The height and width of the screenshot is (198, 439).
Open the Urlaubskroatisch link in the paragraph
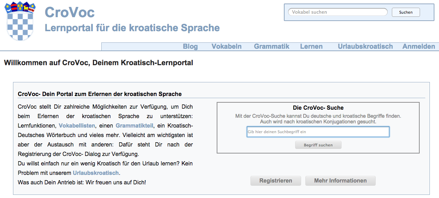(x=96, y=173)
